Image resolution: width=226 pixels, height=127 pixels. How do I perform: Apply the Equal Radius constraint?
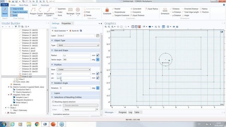tap(151, 9)
